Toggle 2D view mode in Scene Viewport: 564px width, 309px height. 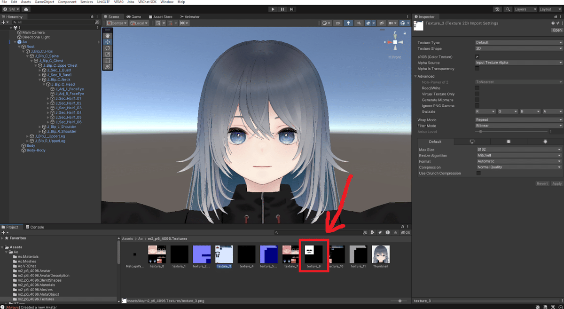click(337, 23)
